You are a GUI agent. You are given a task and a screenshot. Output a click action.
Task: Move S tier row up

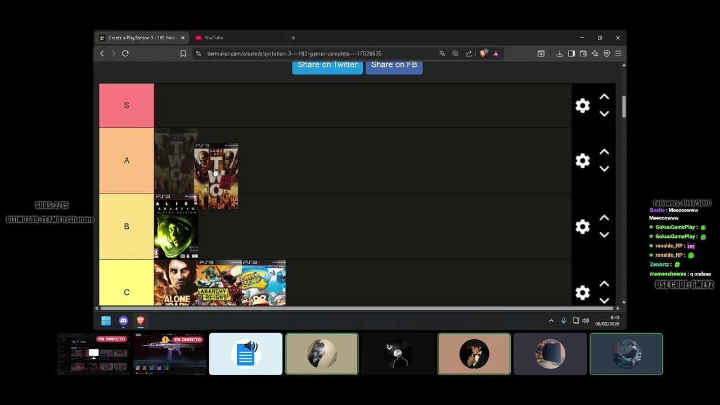pos(604,97)
